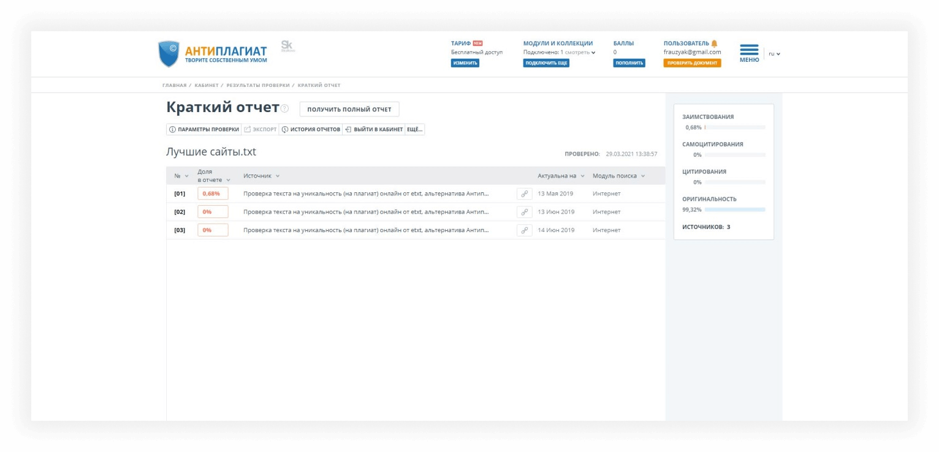Screen dimensions: 939x452
Task: Click the Пополнить points button
Action: 629,63
